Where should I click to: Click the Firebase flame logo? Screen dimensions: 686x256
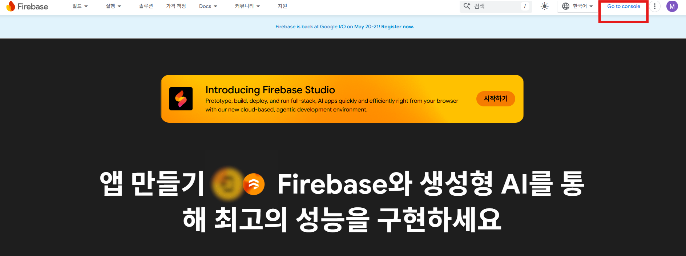11,6
